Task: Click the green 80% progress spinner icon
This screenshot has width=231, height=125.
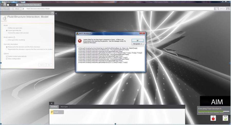Action: point(225,118)
